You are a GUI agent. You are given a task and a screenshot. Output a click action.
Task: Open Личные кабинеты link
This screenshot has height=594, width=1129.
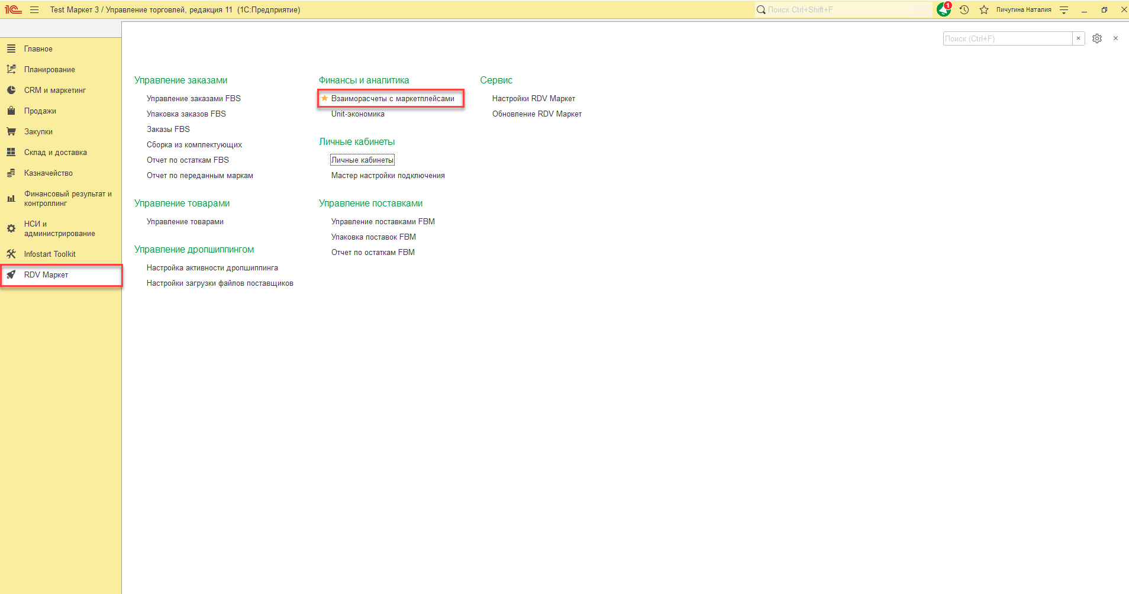(x=362, y=160)
